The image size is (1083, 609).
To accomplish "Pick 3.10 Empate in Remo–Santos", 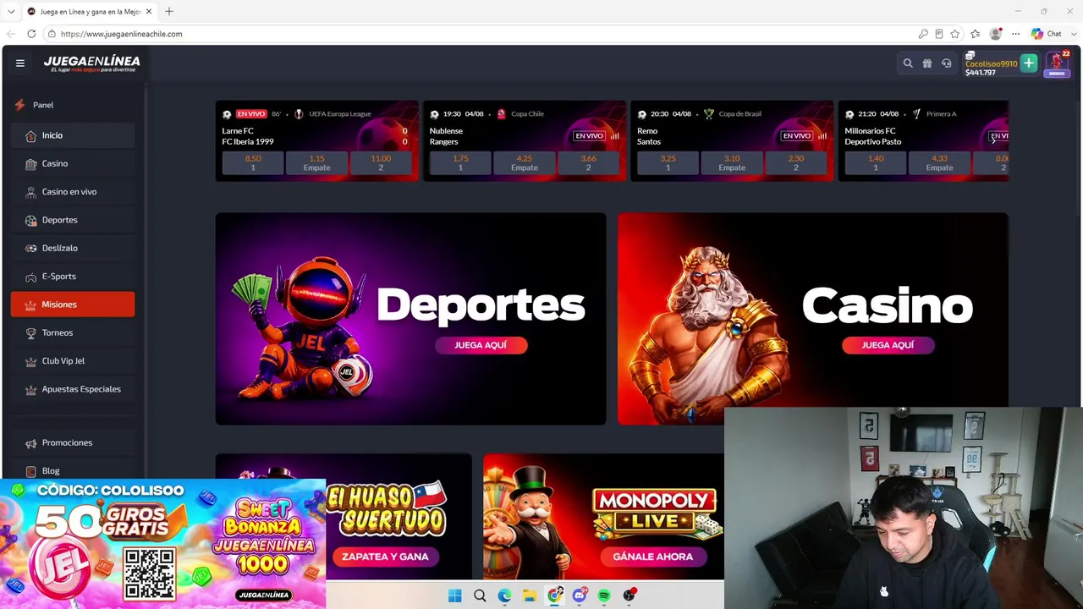I will click(x=732, y=163).
